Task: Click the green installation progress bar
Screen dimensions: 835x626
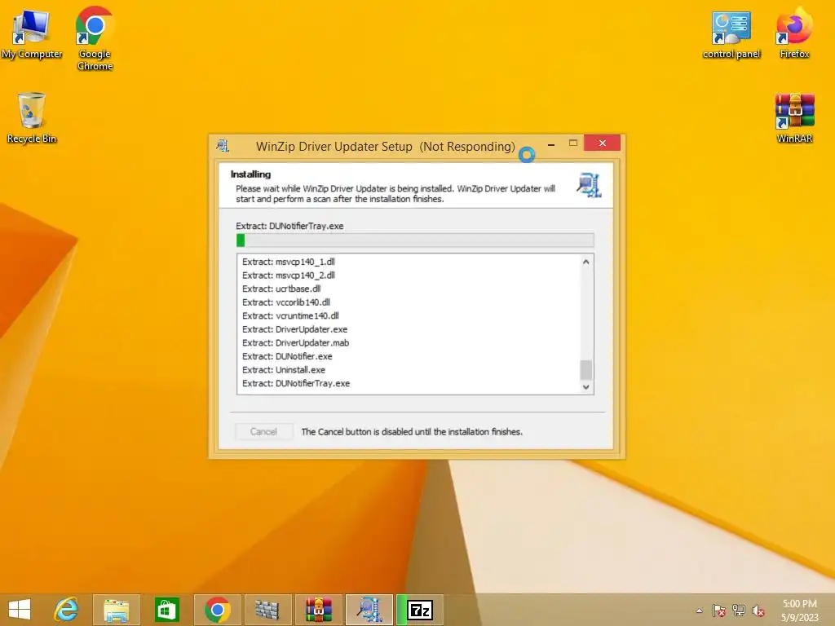Action: tap(415, 240)
